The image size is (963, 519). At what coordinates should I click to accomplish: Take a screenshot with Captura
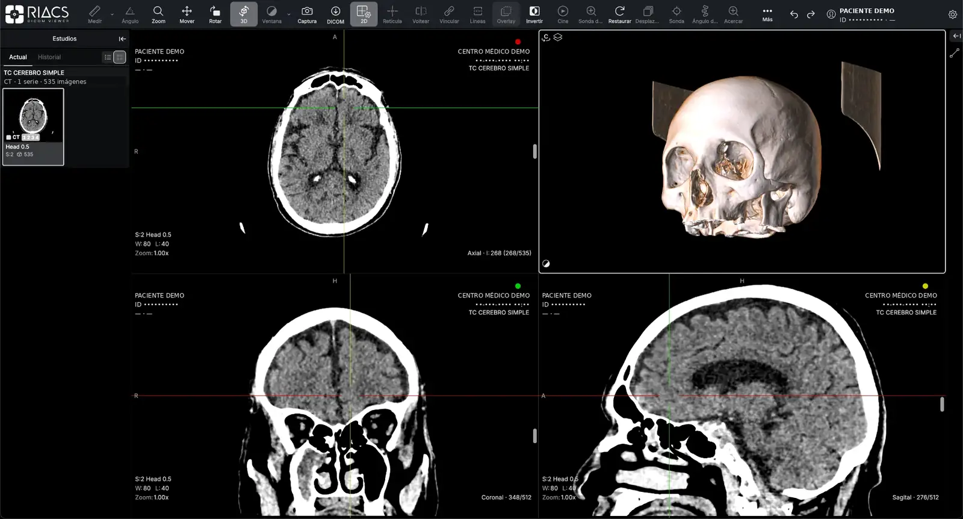[x=307, y=14]
